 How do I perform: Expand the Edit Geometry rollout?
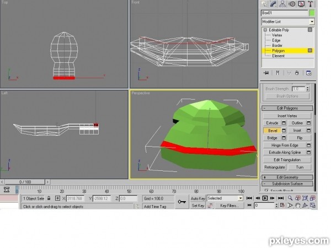(x=287, y=177)
